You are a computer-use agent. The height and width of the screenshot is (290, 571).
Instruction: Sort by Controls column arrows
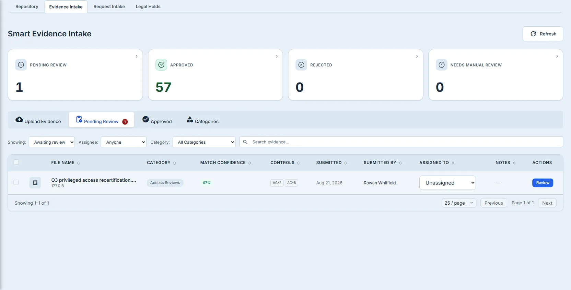pos(299,163)
